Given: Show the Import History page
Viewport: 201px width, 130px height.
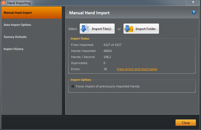Looking at the screenshot, I should coord(13,49).
